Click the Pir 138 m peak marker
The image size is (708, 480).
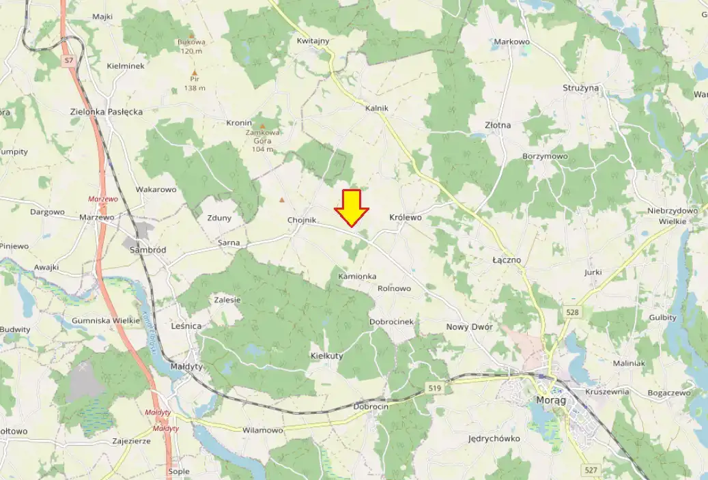tap(195, 72)
